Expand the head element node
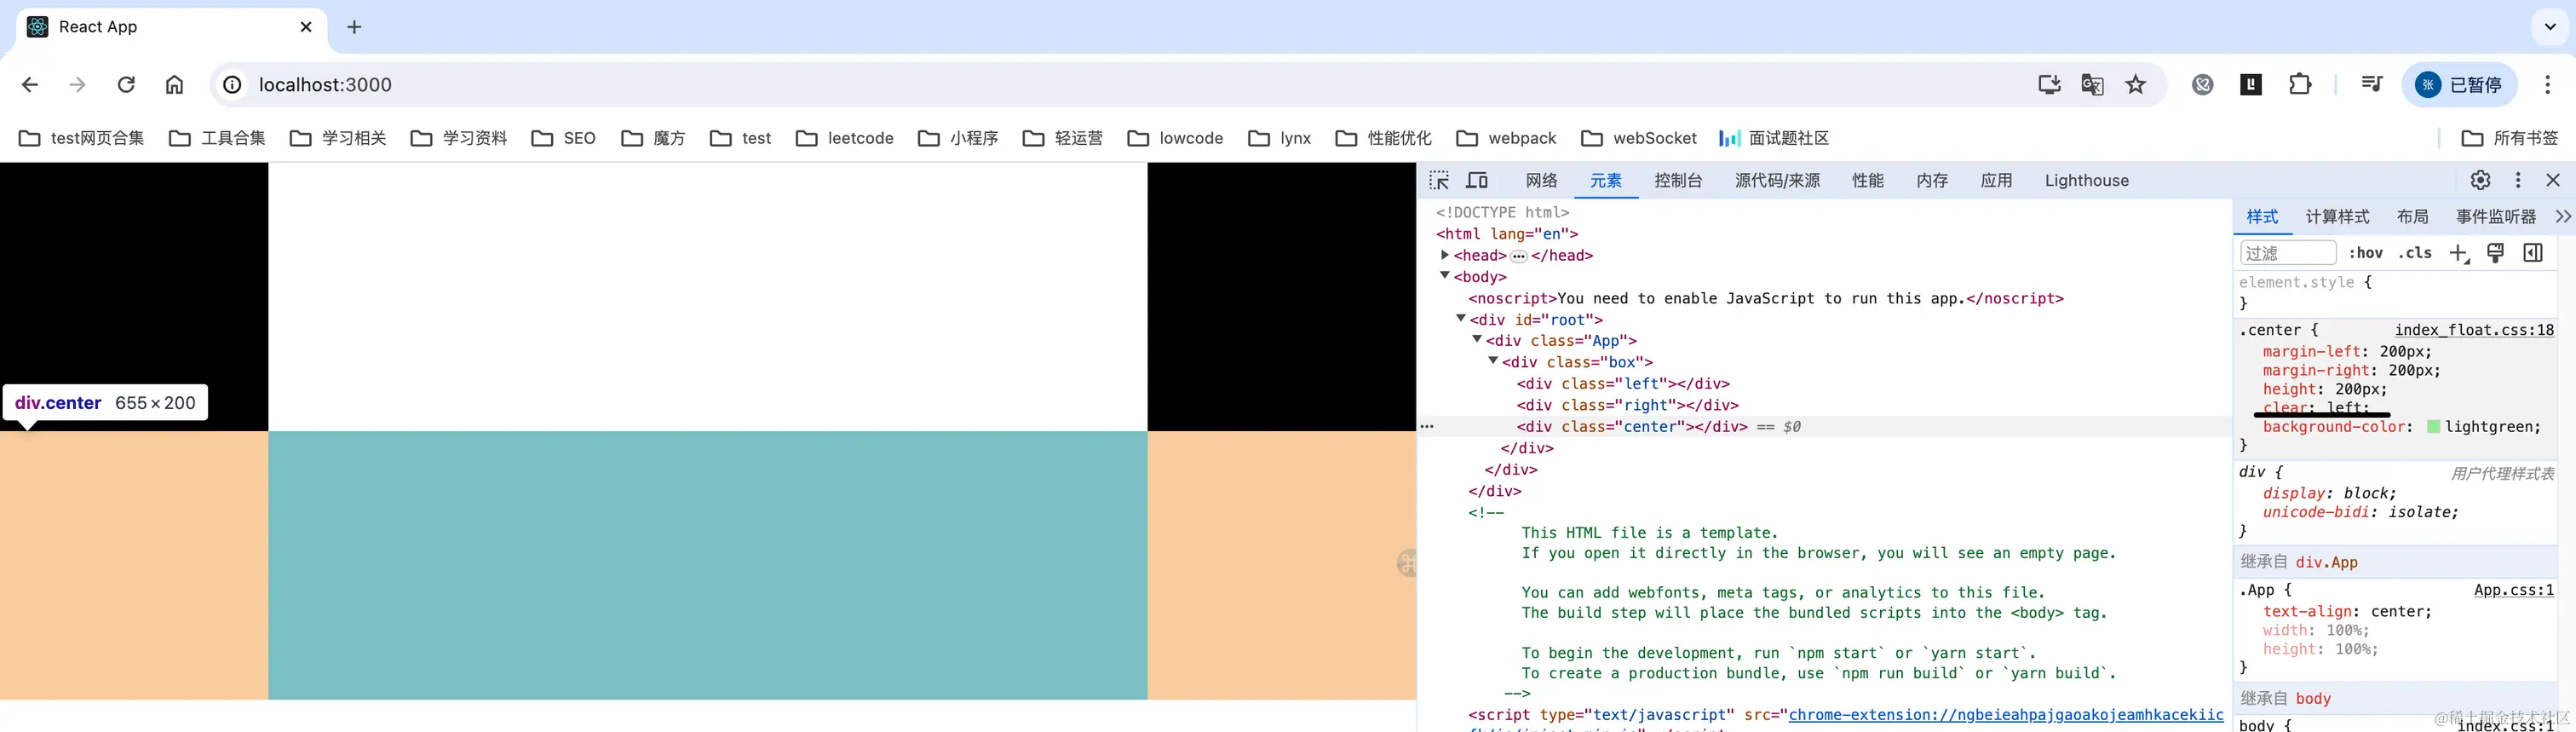This screenshot has width=2576, height=732. [x=1445, y=255]
